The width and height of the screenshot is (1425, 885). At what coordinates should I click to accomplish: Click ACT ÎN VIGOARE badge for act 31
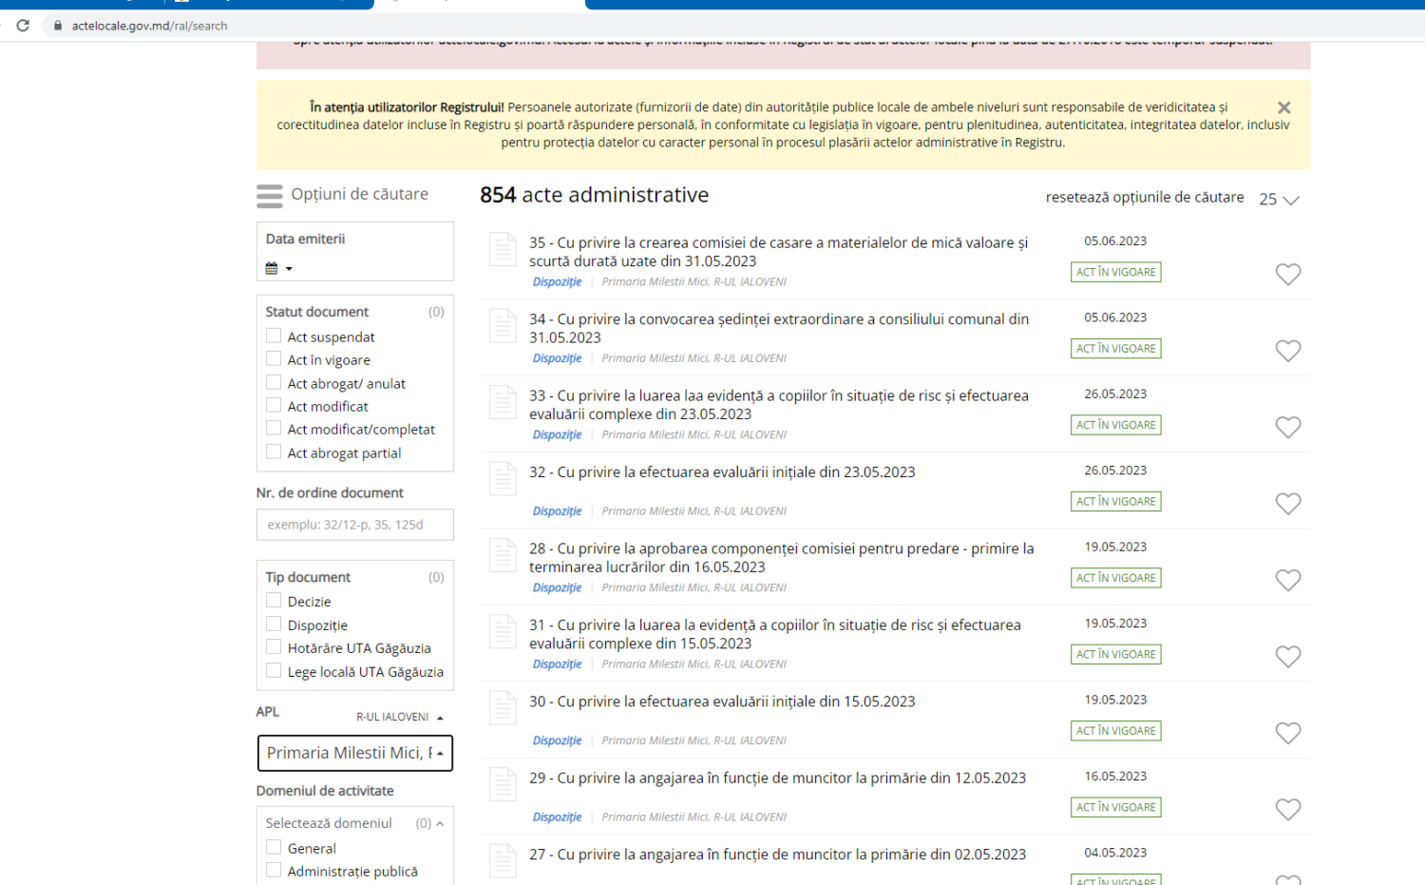[x=1116, y=654]
